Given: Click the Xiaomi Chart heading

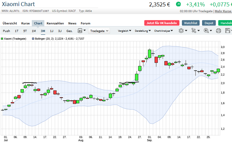Looking at the screenshot, I should coord(18,4).
